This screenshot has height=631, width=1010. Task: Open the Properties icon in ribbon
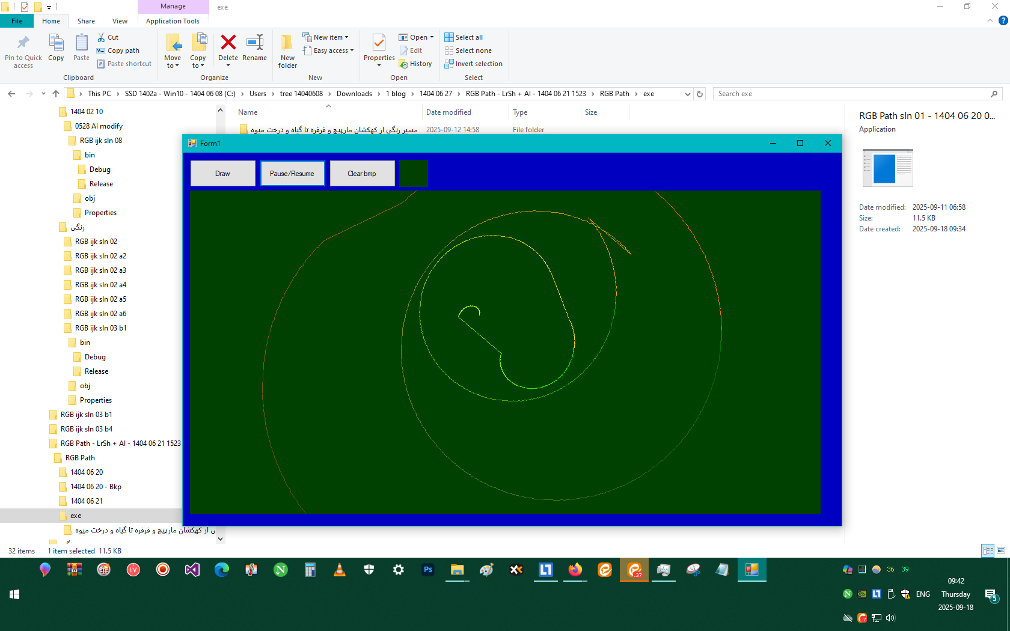pyautogui.click(x=379, y=43)
